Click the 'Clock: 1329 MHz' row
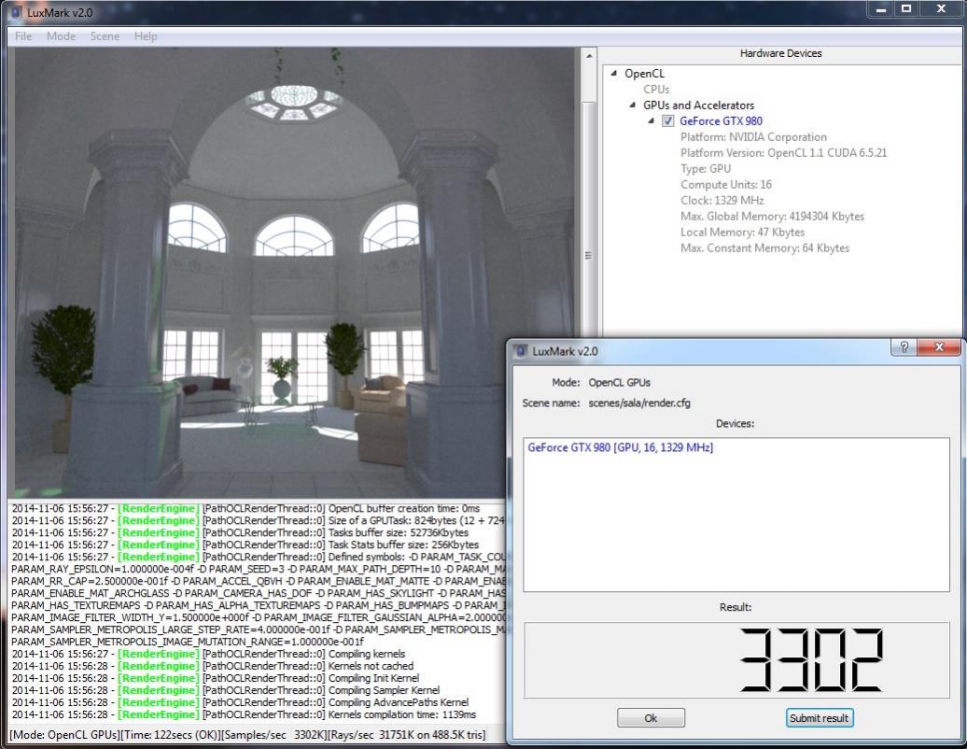 pos(722,201)
